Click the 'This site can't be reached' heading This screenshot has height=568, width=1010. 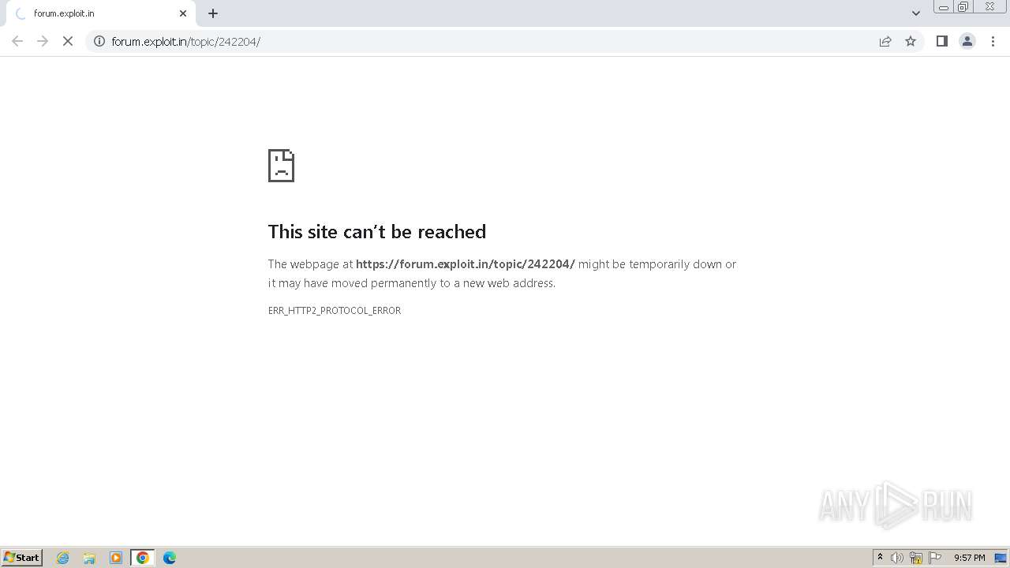(x=377, y=232)
